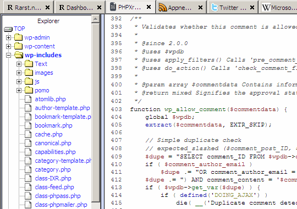Open the Twitter tab

(233, 7)
